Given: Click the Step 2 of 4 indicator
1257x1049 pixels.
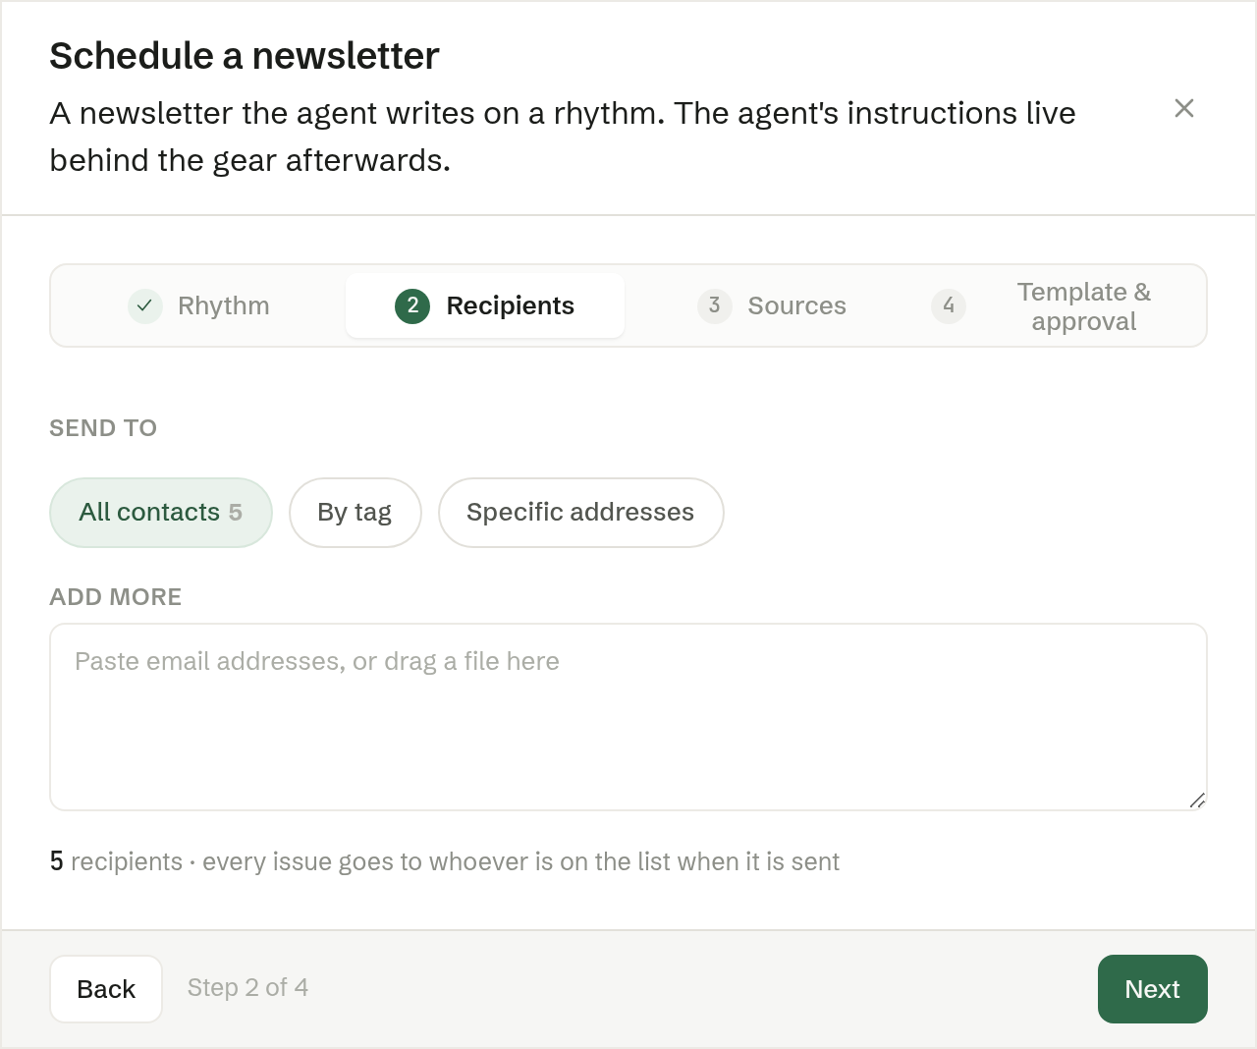Looking at the screenshot, I should [x=248, y=987].
